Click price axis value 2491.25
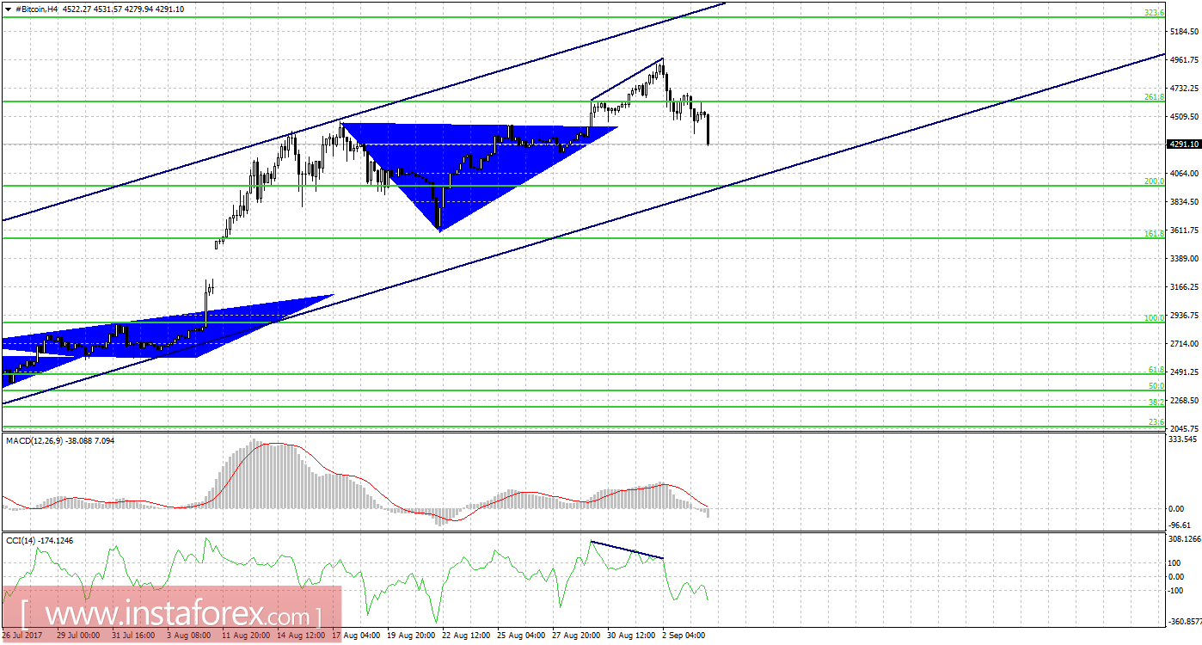1202x645 pixels. (x=1184, y=372)
